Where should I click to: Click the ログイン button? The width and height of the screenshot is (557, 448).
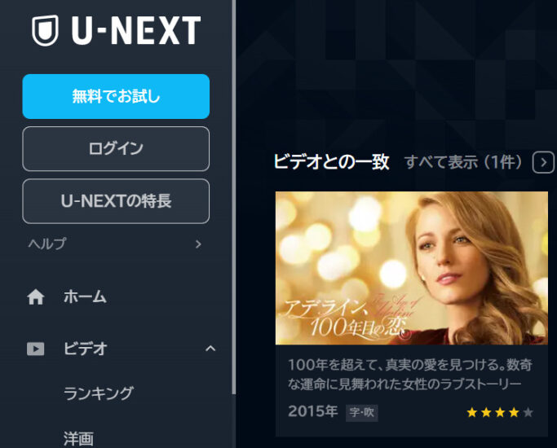pos(116,148)
